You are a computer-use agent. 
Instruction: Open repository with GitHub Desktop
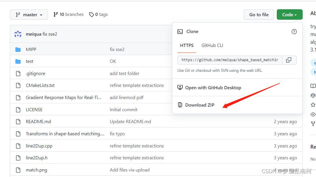pyautogui.click(x=213, y=87)
